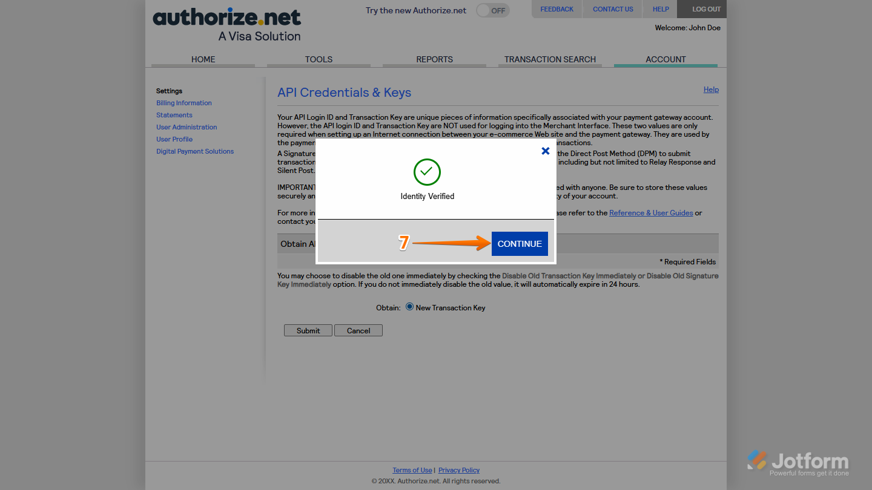Viewport: 872px width, 490px height.
Task: Click the CONTINUE button in the dialog
Action: tap(520, 243)
